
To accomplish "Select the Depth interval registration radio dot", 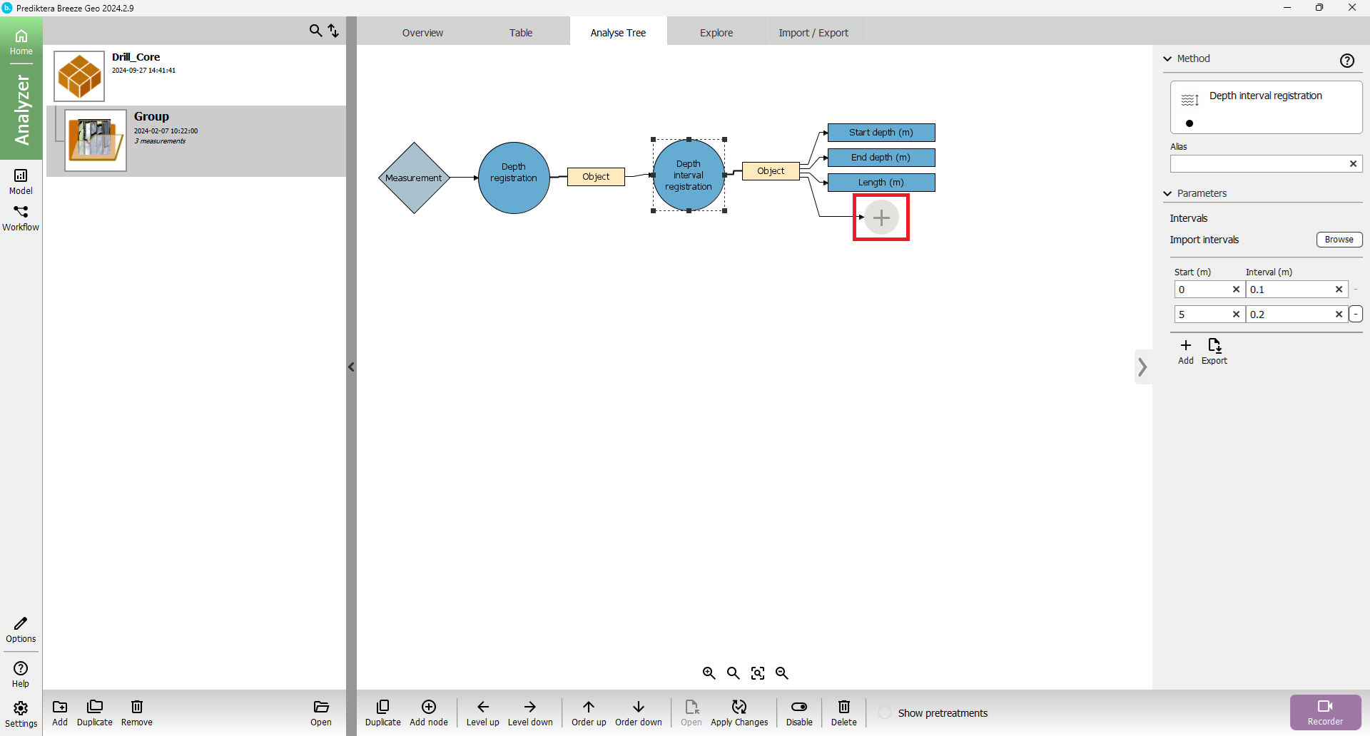I will point(1189,123).
